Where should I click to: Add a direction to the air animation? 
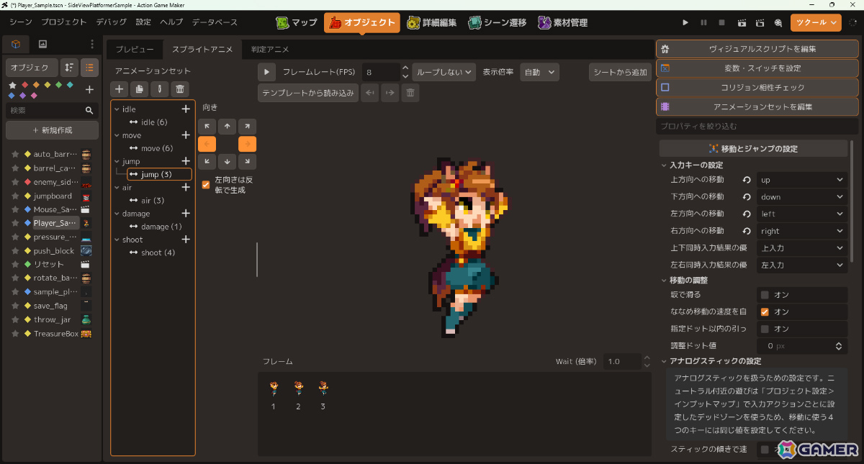click(186, 187)
